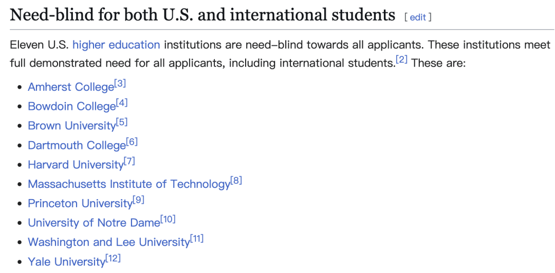The height and width of the screenshot is (273, 555).
Task: Click the edit link beside the section heading
Action: pyautogui.click(x=418, y=17)
